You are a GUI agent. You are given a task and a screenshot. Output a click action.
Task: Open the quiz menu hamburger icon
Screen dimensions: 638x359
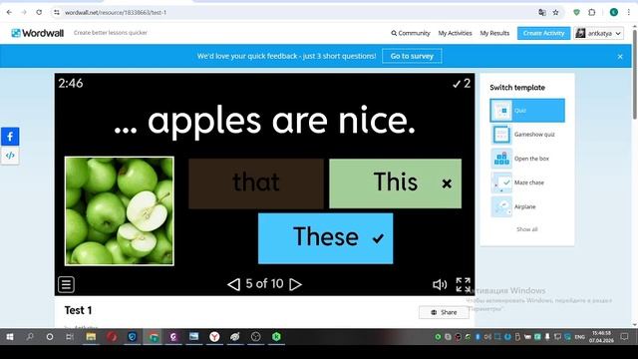pyautogui.click(x=66, y=284)
